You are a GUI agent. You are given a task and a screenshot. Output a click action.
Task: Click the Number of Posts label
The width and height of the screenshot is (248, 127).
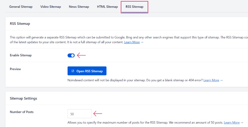pos(22,112)
